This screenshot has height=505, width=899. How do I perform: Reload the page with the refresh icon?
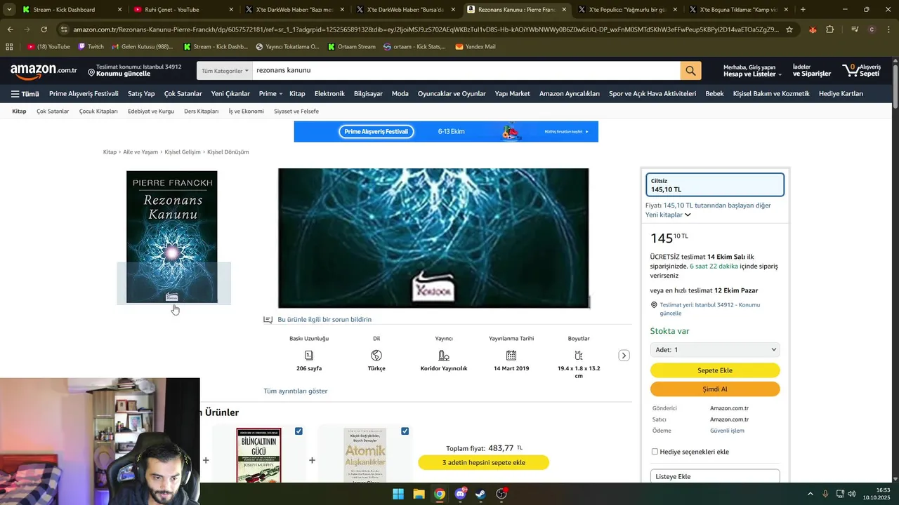[x=44, y=29]
